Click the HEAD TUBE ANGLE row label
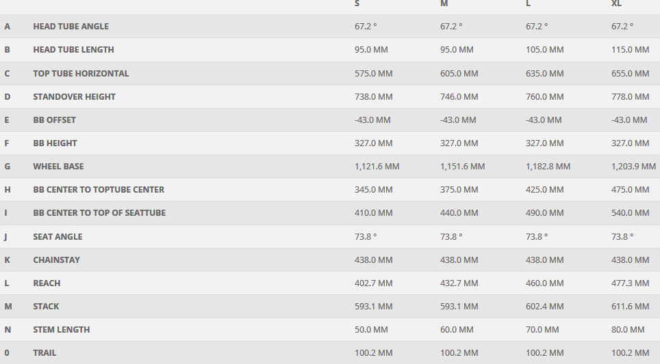660x364 pixels. [71, 27]
